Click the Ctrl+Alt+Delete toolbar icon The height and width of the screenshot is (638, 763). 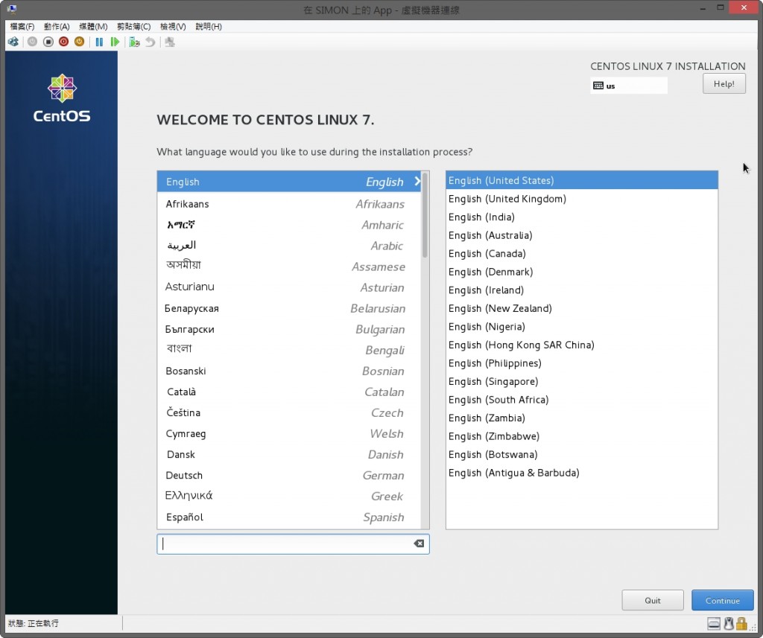[13, 42]
